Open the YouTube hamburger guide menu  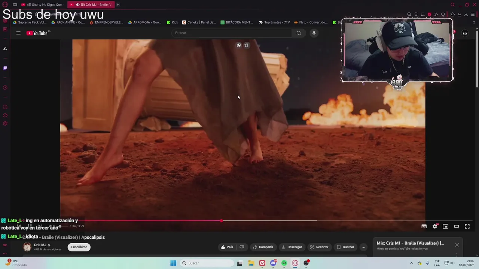click(x=18, y=33)
